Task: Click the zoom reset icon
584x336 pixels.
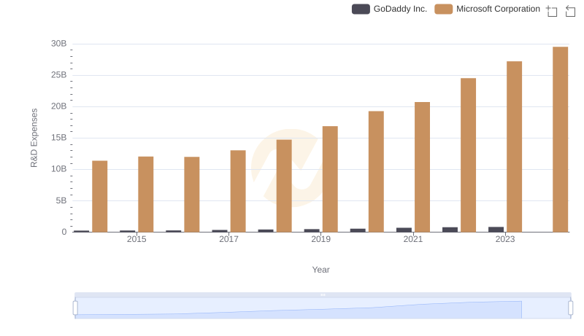Action: 570,11
